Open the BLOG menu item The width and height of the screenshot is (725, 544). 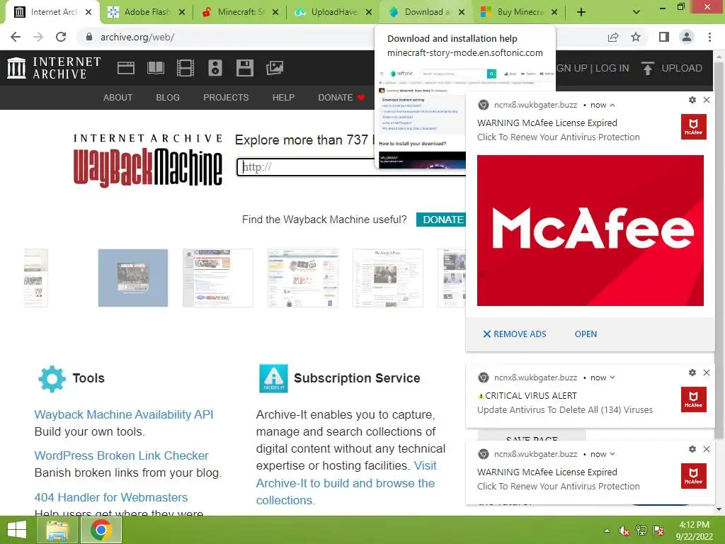(167, 98)
